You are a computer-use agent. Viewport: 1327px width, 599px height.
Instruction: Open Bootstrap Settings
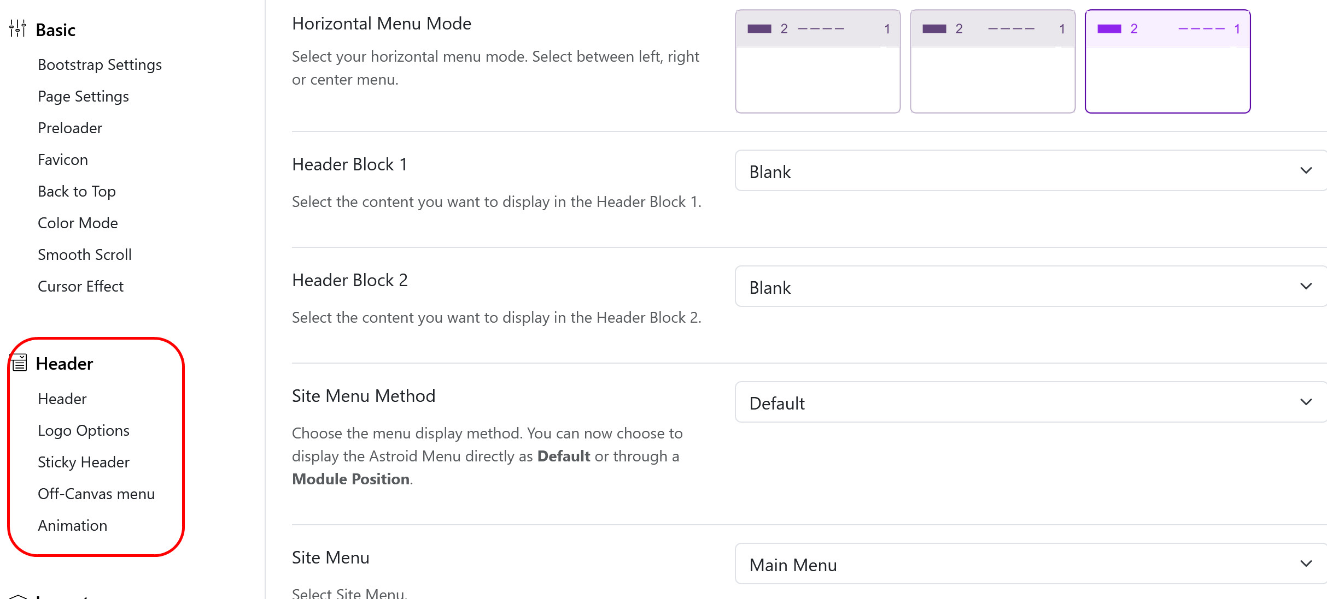pos(100,64)
